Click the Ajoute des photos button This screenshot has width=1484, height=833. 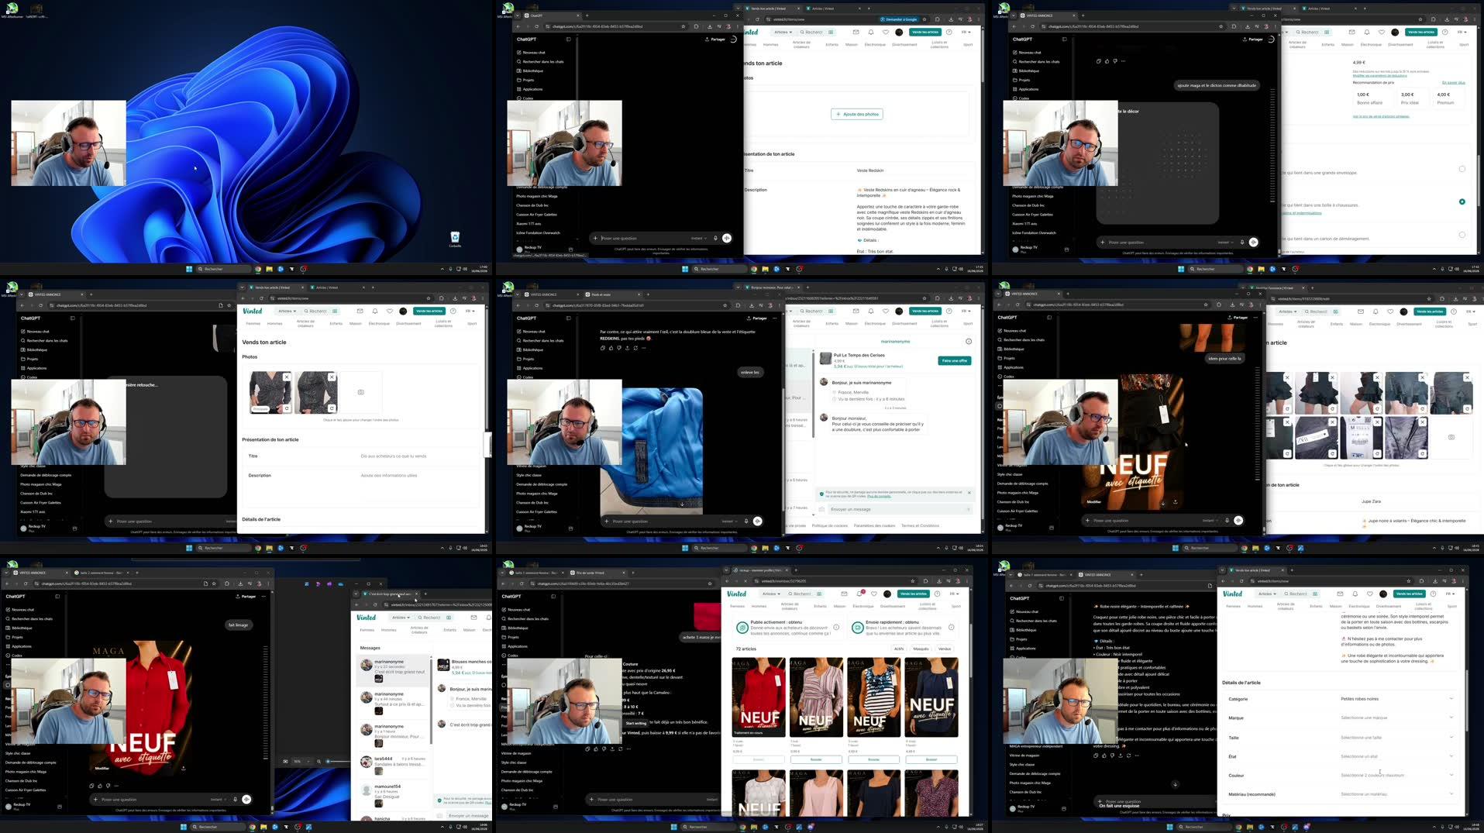(x=857, y=114)
